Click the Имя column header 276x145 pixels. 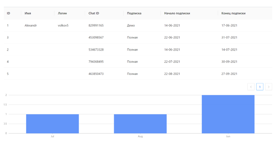(28, 13)
